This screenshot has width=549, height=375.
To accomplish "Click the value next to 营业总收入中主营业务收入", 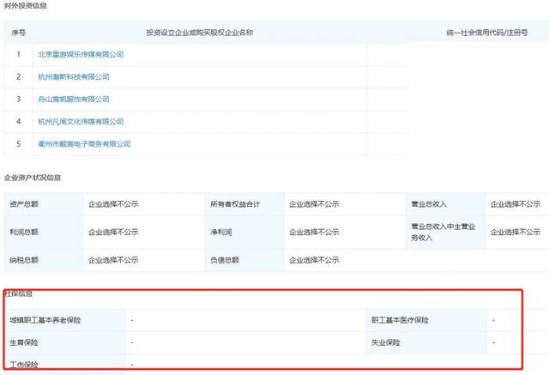I will (x=516, y=232).
